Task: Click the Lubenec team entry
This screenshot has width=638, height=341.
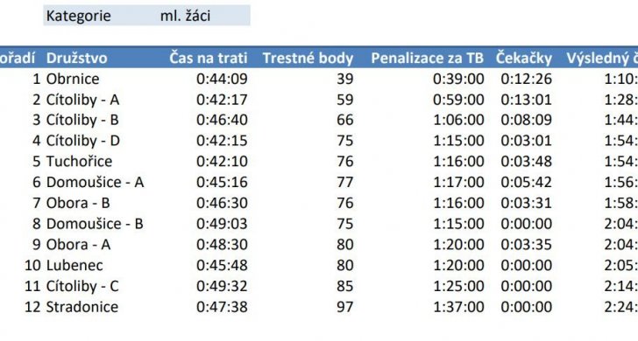Action: 74,265
